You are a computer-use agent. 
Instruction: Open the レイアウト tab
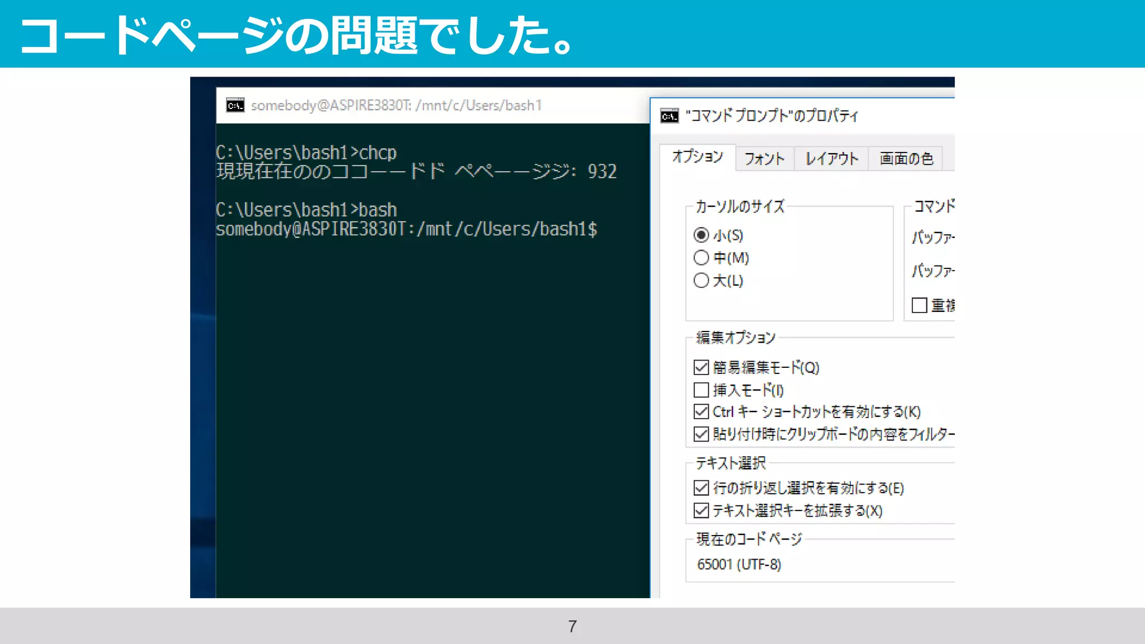point(831,159)
